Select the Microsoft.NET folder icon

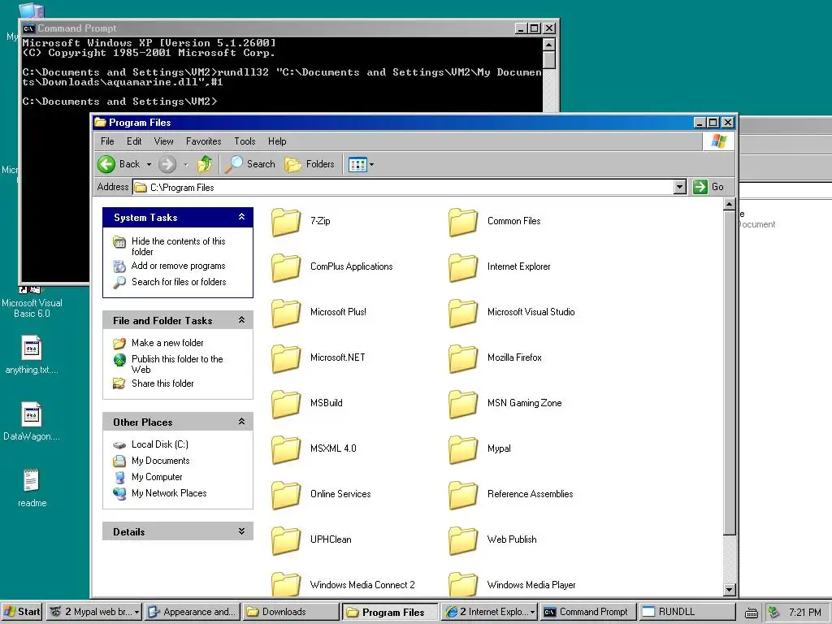pyautogui.click(x=286, y=358)
